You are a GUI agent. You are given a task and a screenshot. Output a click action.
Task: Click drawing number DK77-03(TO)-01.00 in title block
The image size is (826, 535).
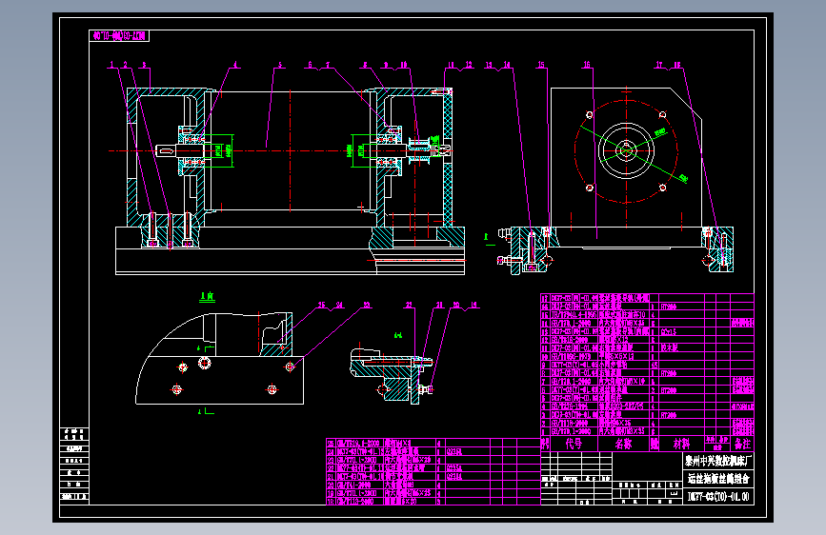[x=718, y=497]
